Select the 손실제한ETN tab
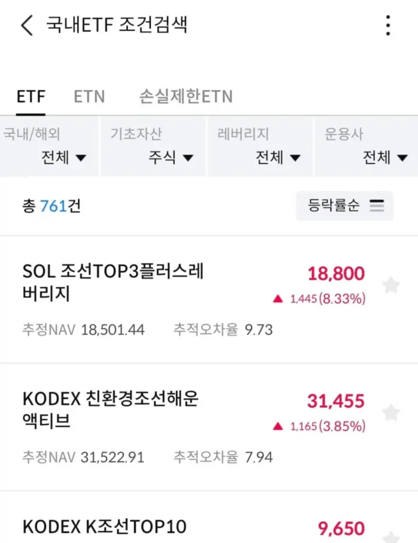418x543 pixels. (186, 97)
